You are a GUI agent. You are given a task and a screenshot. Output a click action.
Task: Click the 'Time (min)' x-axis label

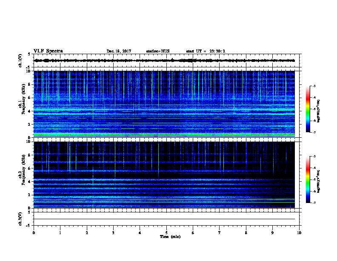170,237
